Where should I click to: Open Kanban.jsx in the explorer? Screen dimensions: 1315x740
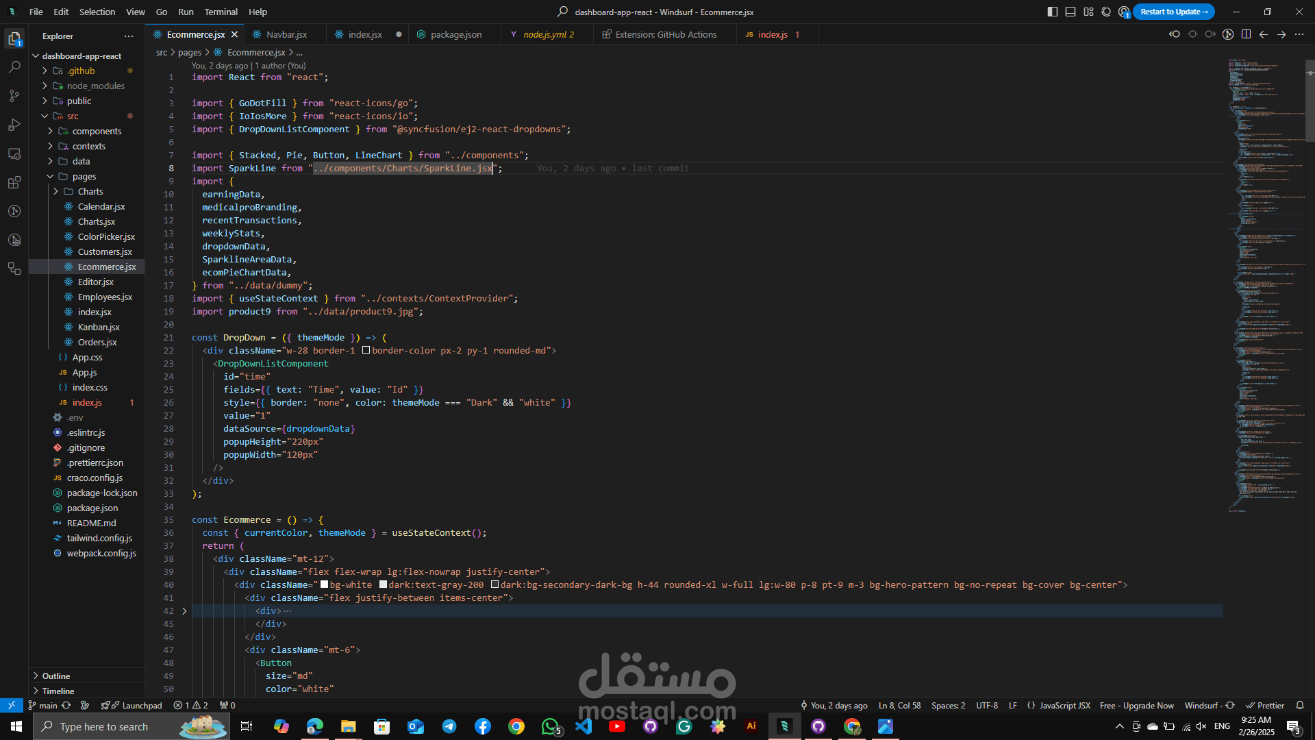[x=99, y=327]
